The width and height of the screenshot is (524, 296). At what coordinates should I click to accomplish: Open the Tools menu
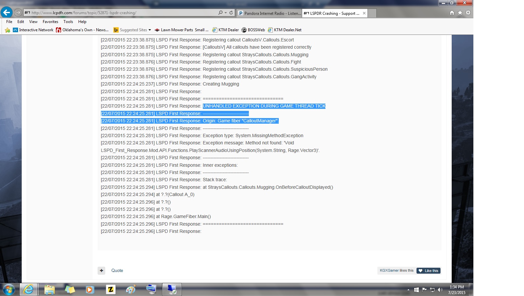[68, 22]
